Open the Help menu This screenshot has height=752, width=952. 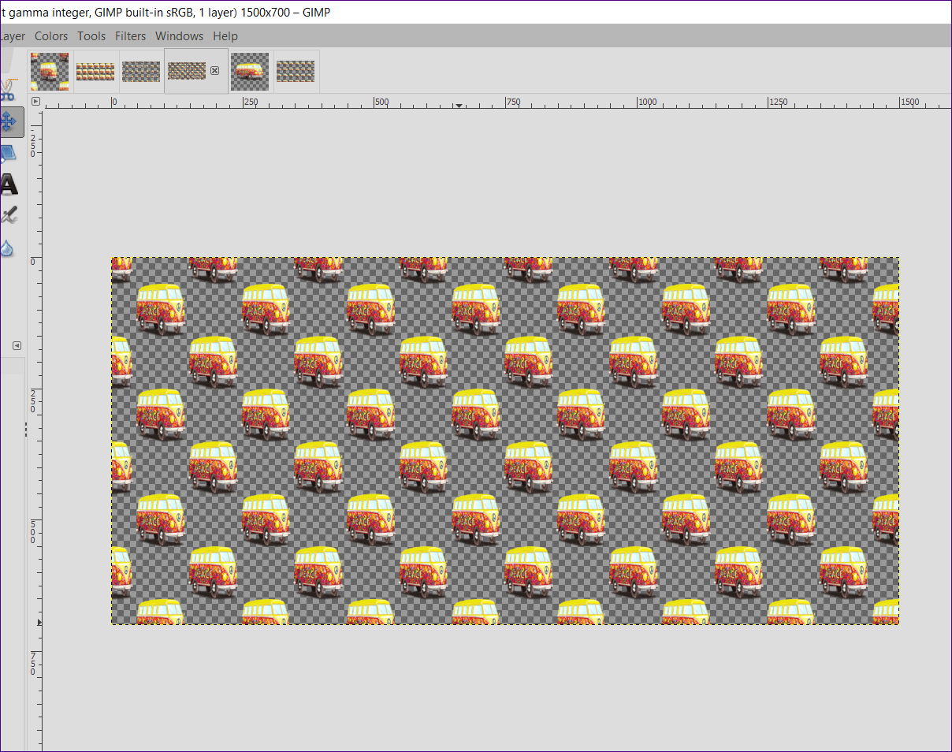pos(225,36)
